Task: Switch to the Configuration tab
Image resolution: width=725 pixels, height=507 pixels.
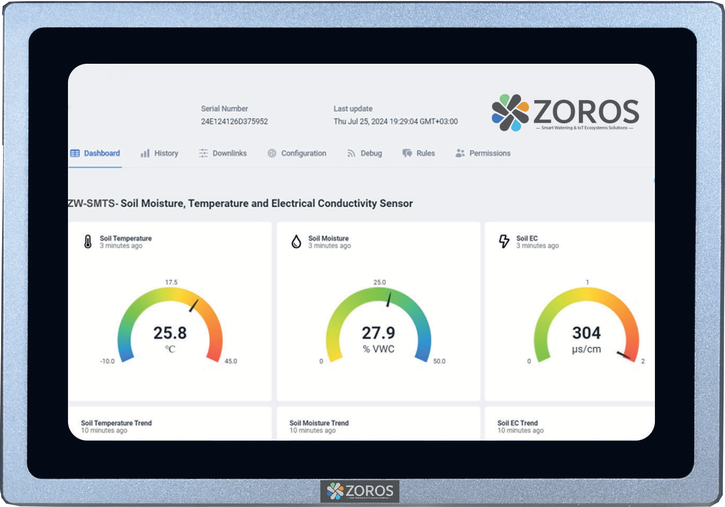Action: pyautogui.click(x=304, y=153)
